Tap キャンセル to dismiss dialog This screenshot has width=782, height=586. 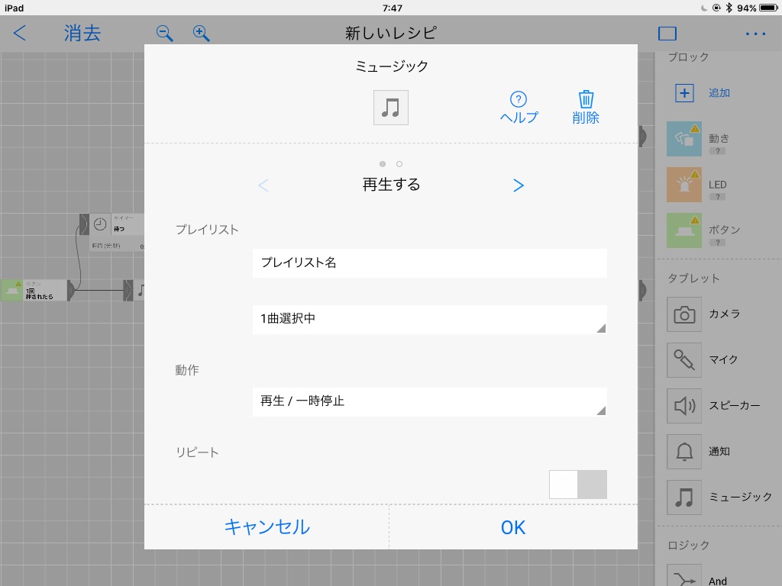point(267,527)
